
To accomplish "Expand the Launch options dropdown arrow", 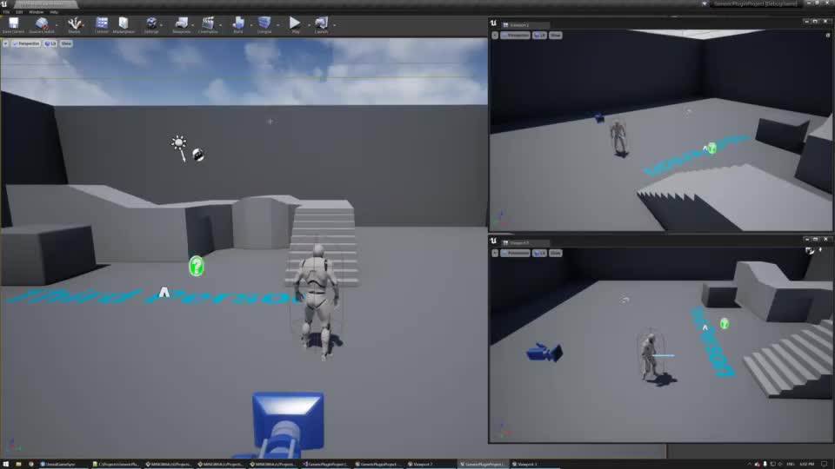I will (334, 25).
